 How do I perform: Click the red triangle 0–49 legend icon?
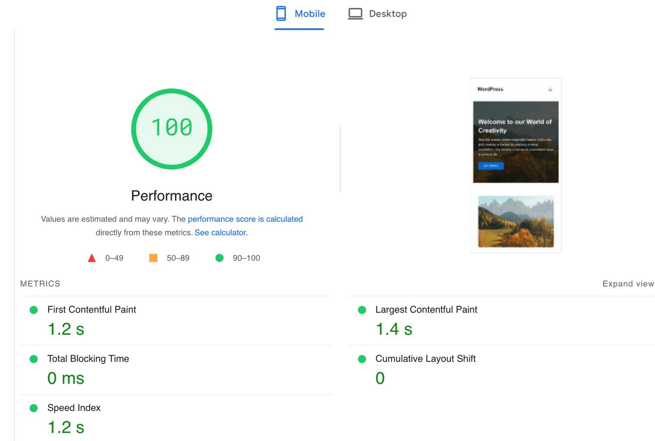pyautogui.click(x=92, y=258)
